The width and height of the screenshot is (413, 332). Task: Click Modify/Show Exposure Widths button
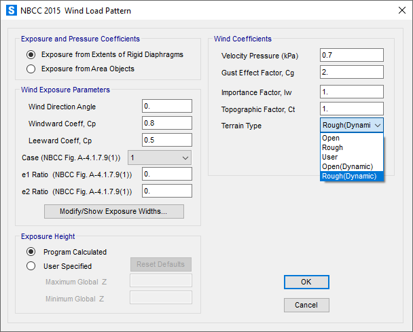(x=113, y=211)
